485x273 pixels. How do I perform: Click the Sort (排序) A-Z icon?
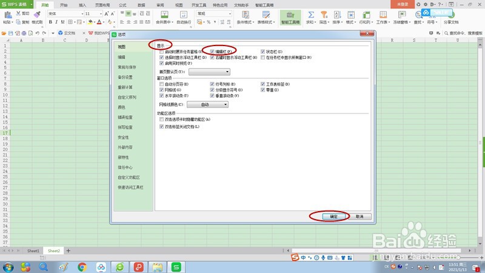pos(337,15)
